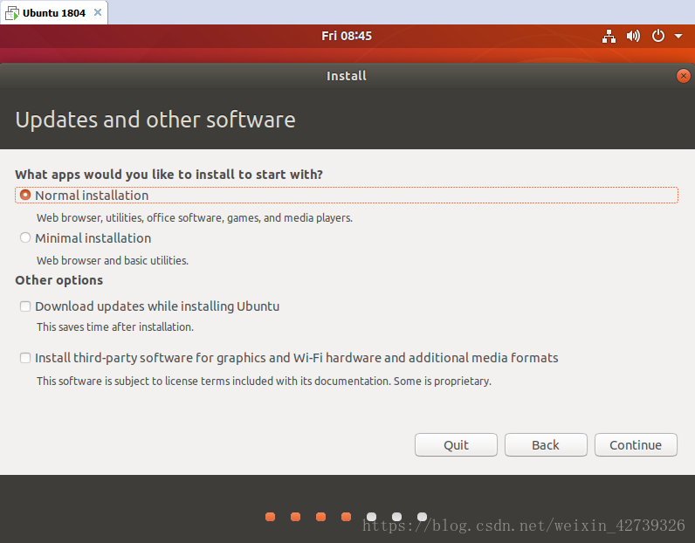Go Back to previous install step
This screenshot has width=695, height=543.
546,444
